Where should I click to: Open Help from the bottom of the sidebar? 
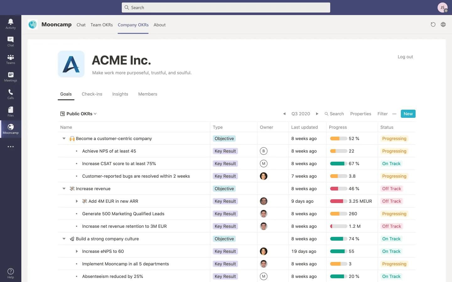10,272
